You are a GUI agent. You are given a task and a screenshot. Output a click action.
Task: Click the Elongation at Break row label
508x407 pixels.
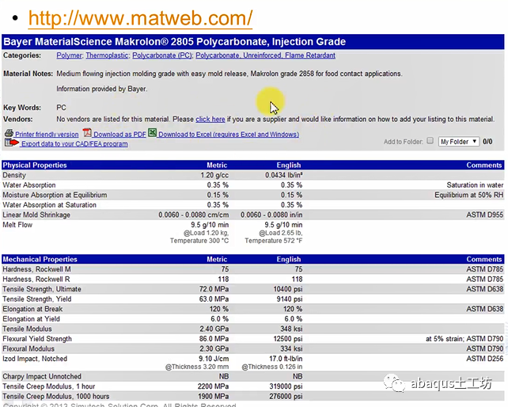tap(32, 309)
